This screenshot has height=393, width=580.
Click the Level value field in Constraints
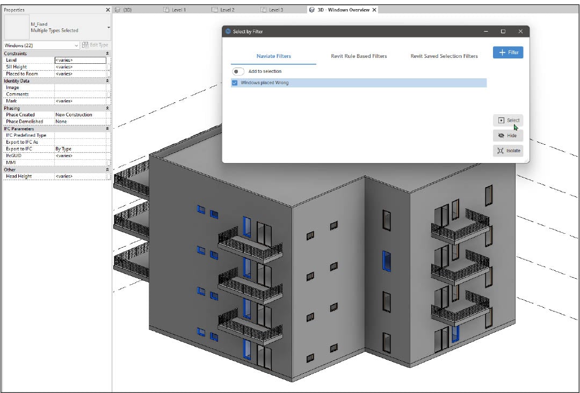[x=80, y=60]
